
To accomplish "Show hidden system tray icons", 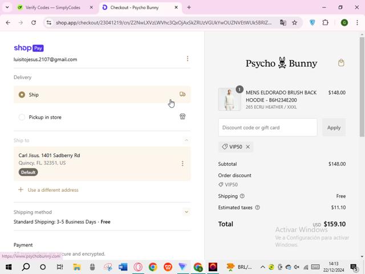I will tap(262, 267).
